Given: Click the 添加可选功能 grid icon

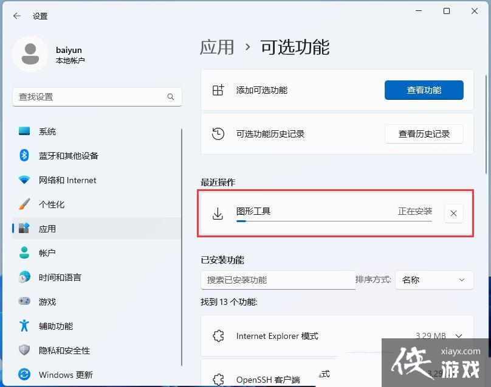Looking at the screenshot, I should coord(218,89).
